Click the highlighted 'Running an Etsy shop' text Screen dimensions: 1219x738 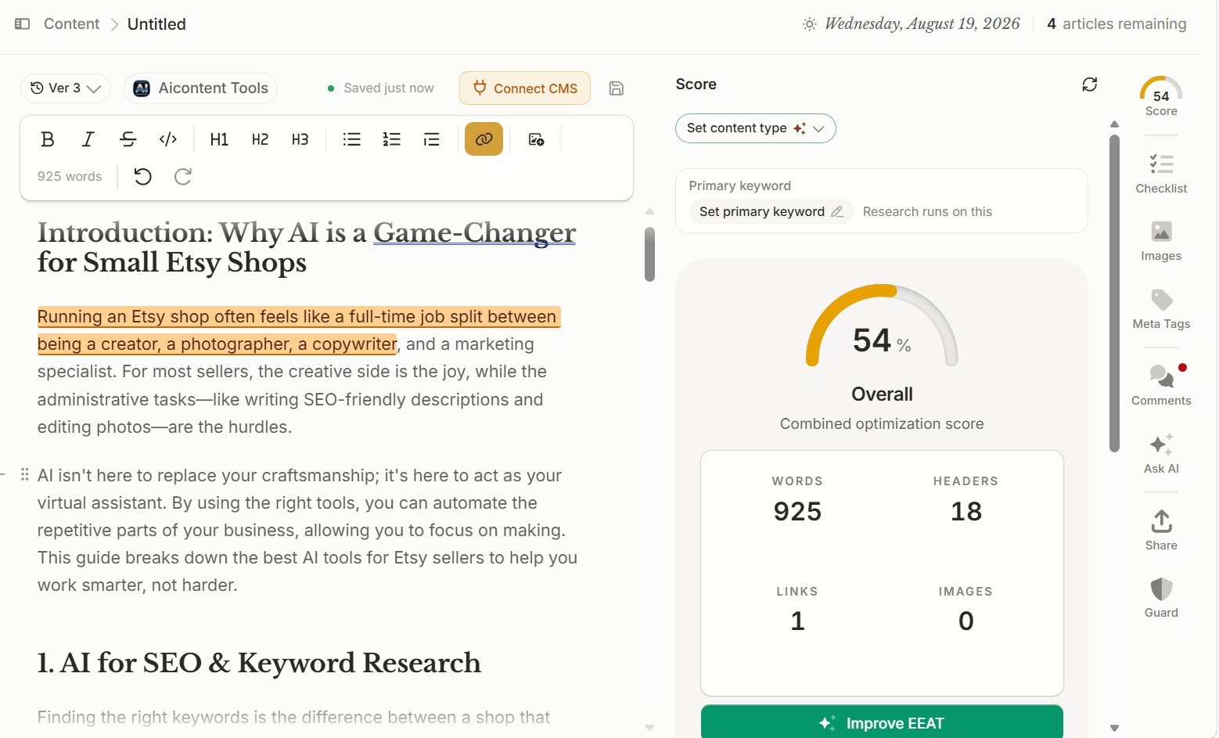coord(298,330)
